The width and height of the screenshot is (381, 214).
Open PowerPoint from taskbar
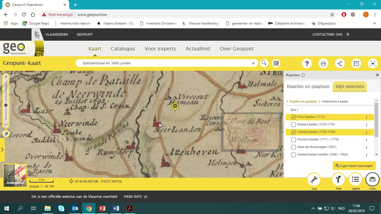coord(102,208)
